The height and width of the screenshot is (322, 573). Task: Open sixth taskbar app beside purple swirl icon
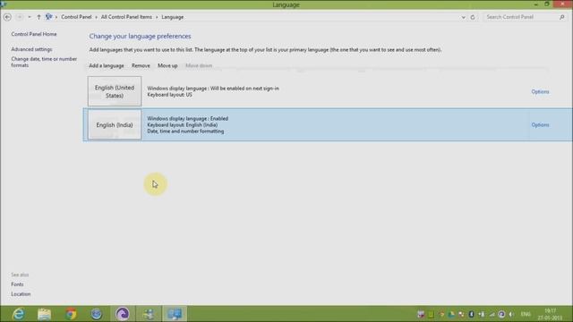pos(149,314)
